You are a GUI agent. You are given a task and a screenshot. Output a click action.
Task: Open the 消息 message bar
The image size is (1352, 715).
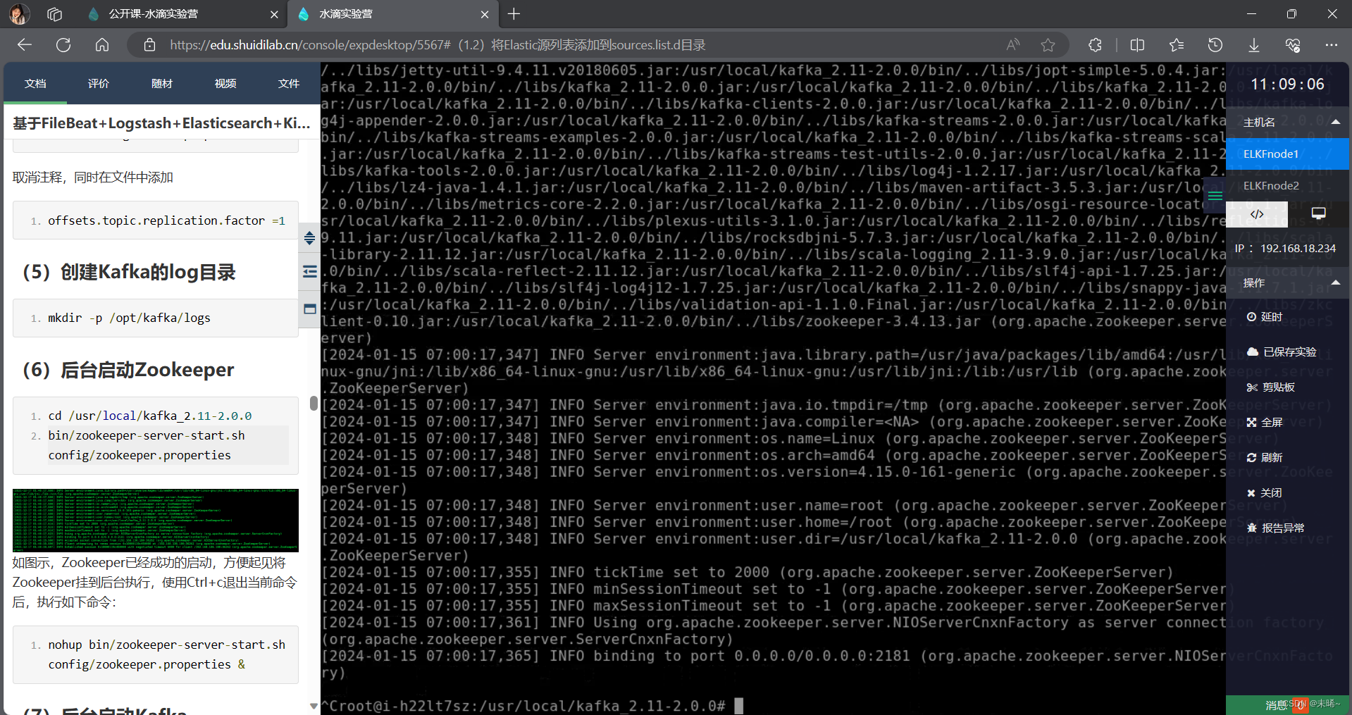click(x=1287, y=705)
